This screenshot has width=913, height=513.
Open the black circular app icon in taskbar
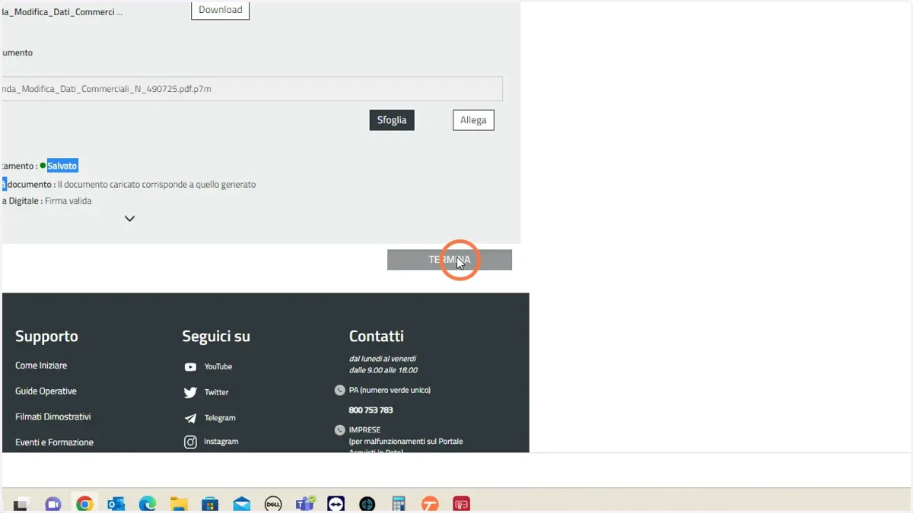coord(367,504)
